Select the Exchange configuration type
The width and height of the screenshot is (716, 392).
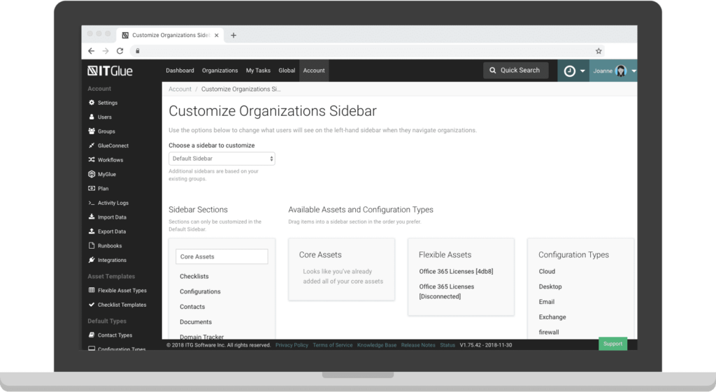coord(552,317)
